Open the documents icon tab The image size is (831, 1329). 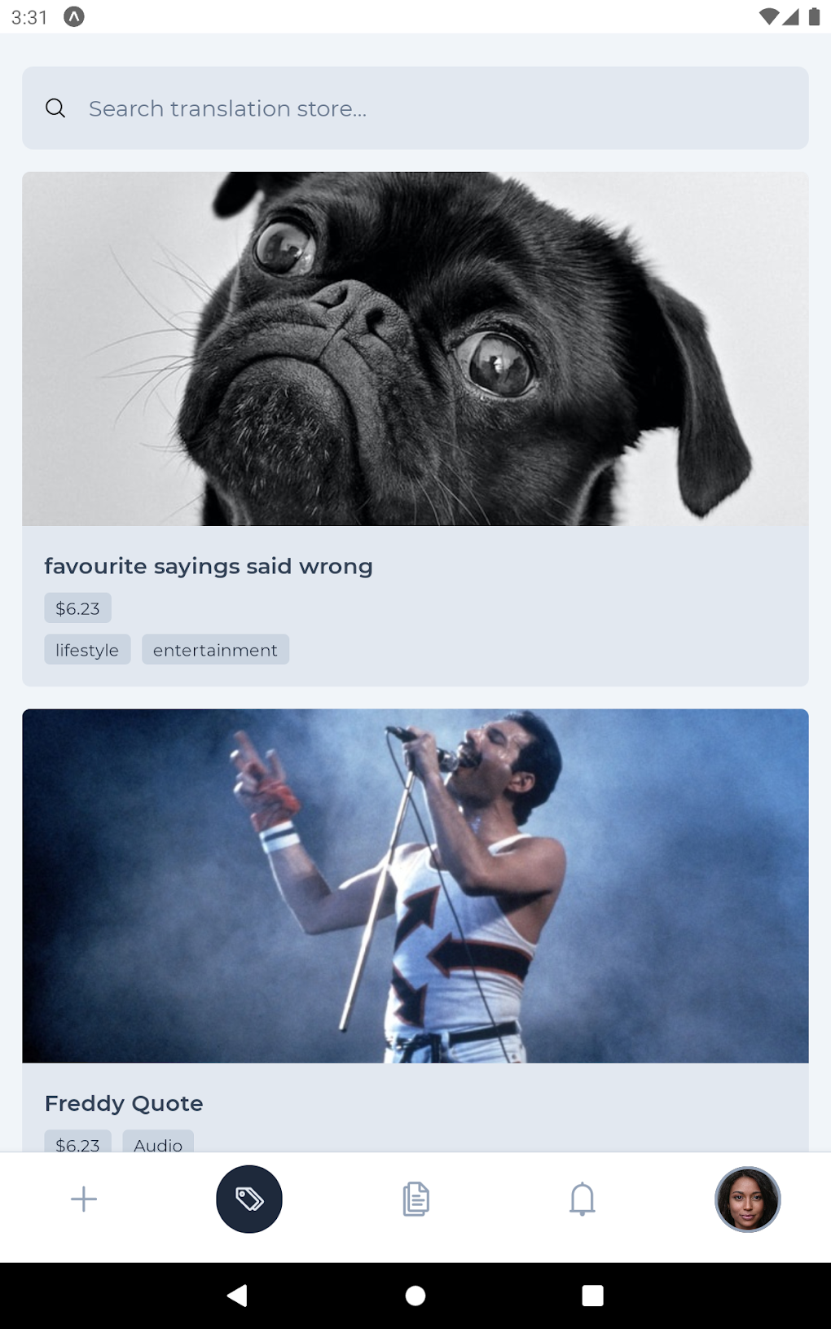coord(415,1199)
